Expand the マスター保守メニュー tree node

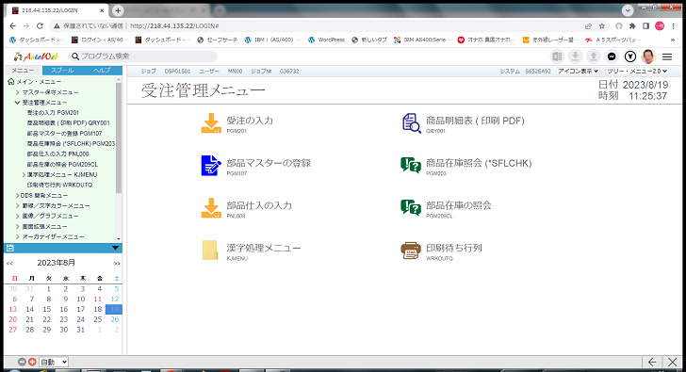pos(17,92)
